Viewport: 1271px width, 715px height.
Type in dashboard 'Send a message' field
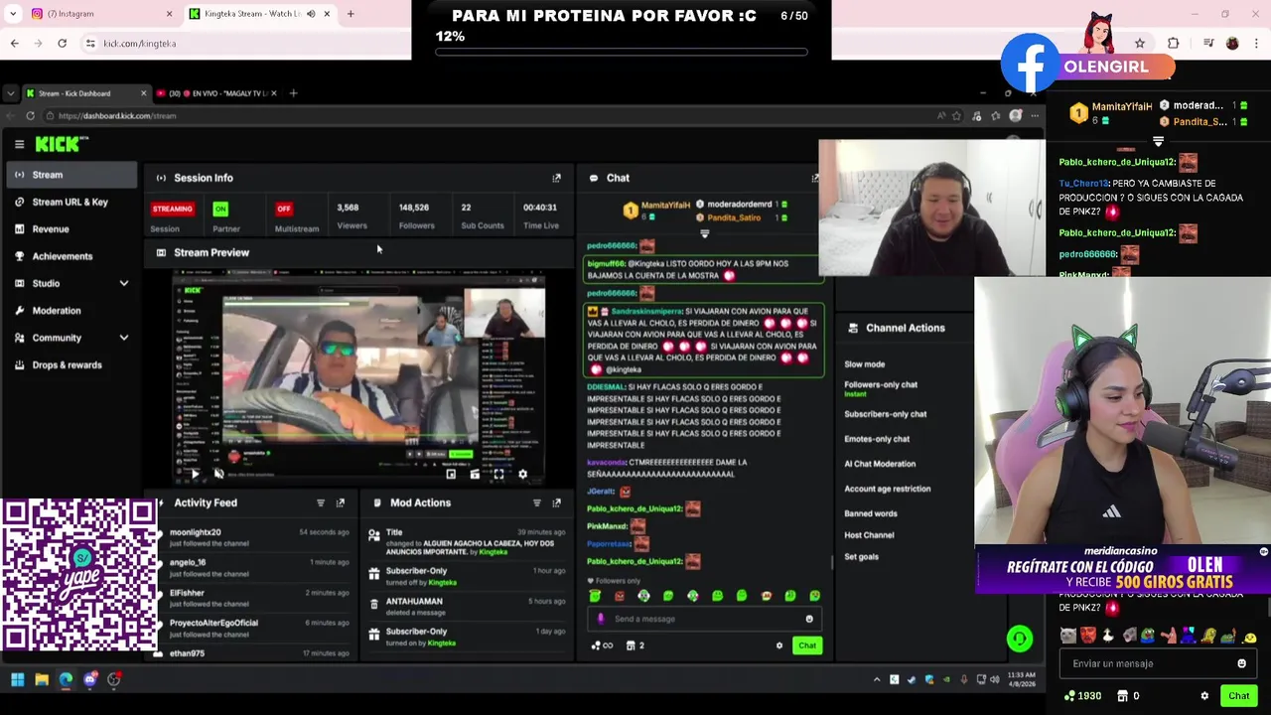[703, 619]
